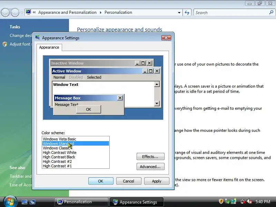
Task: Restore down the Personalization window
Action: tap(260, 3)
